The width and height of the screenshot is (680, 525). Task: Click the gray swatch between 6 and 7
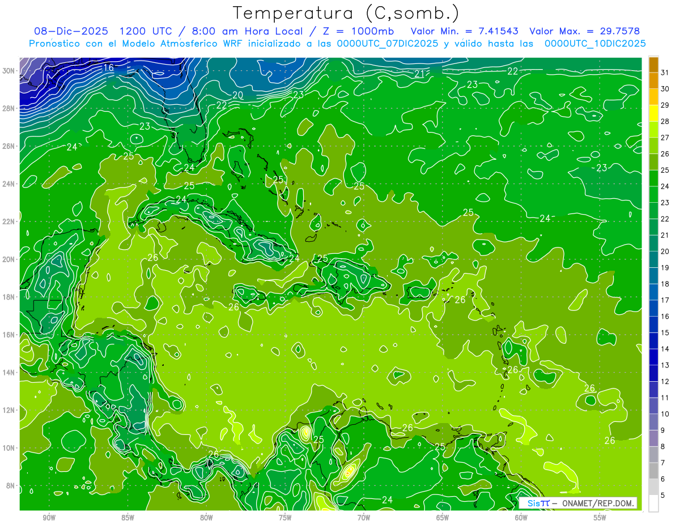tap(653, 471)
